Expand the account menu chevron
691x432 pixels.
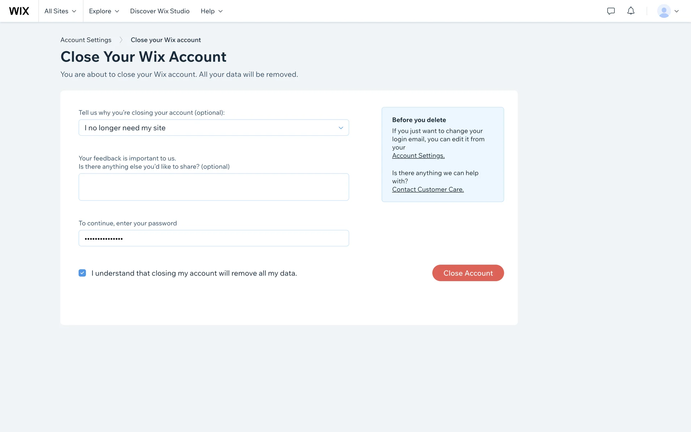677,11
